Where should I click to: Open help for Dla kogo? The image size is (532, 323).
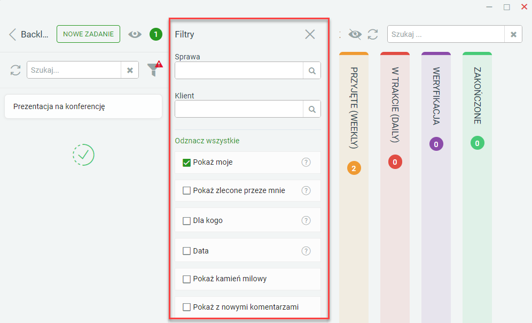[306, 220]
